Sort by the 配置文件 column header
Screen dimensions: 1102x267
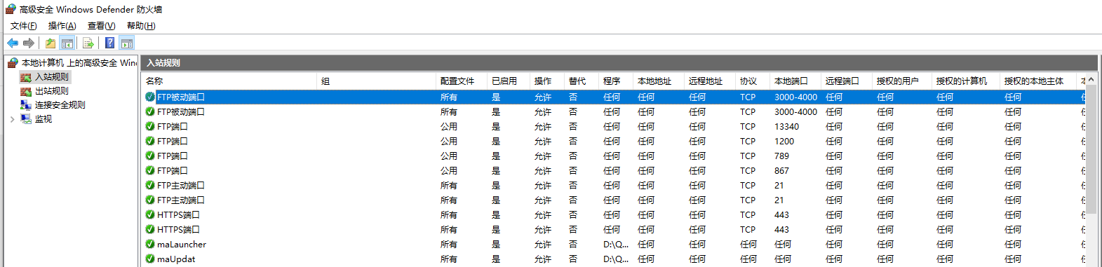461,81
